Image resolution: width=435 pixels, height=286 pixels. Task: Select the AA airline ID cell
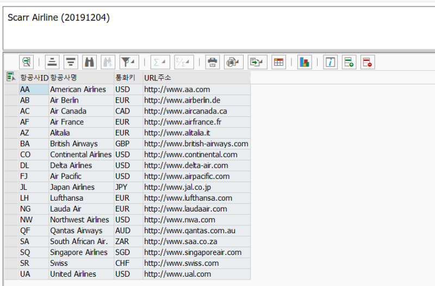[34, 89]
